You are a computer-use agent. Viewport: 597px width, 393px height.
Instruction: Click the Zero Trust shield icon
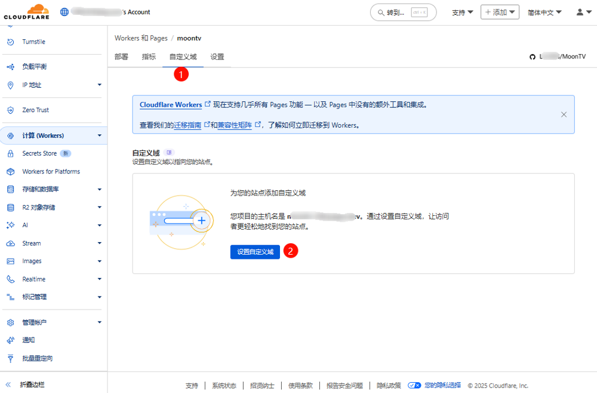pyautogui.click(x=10, y=110)
